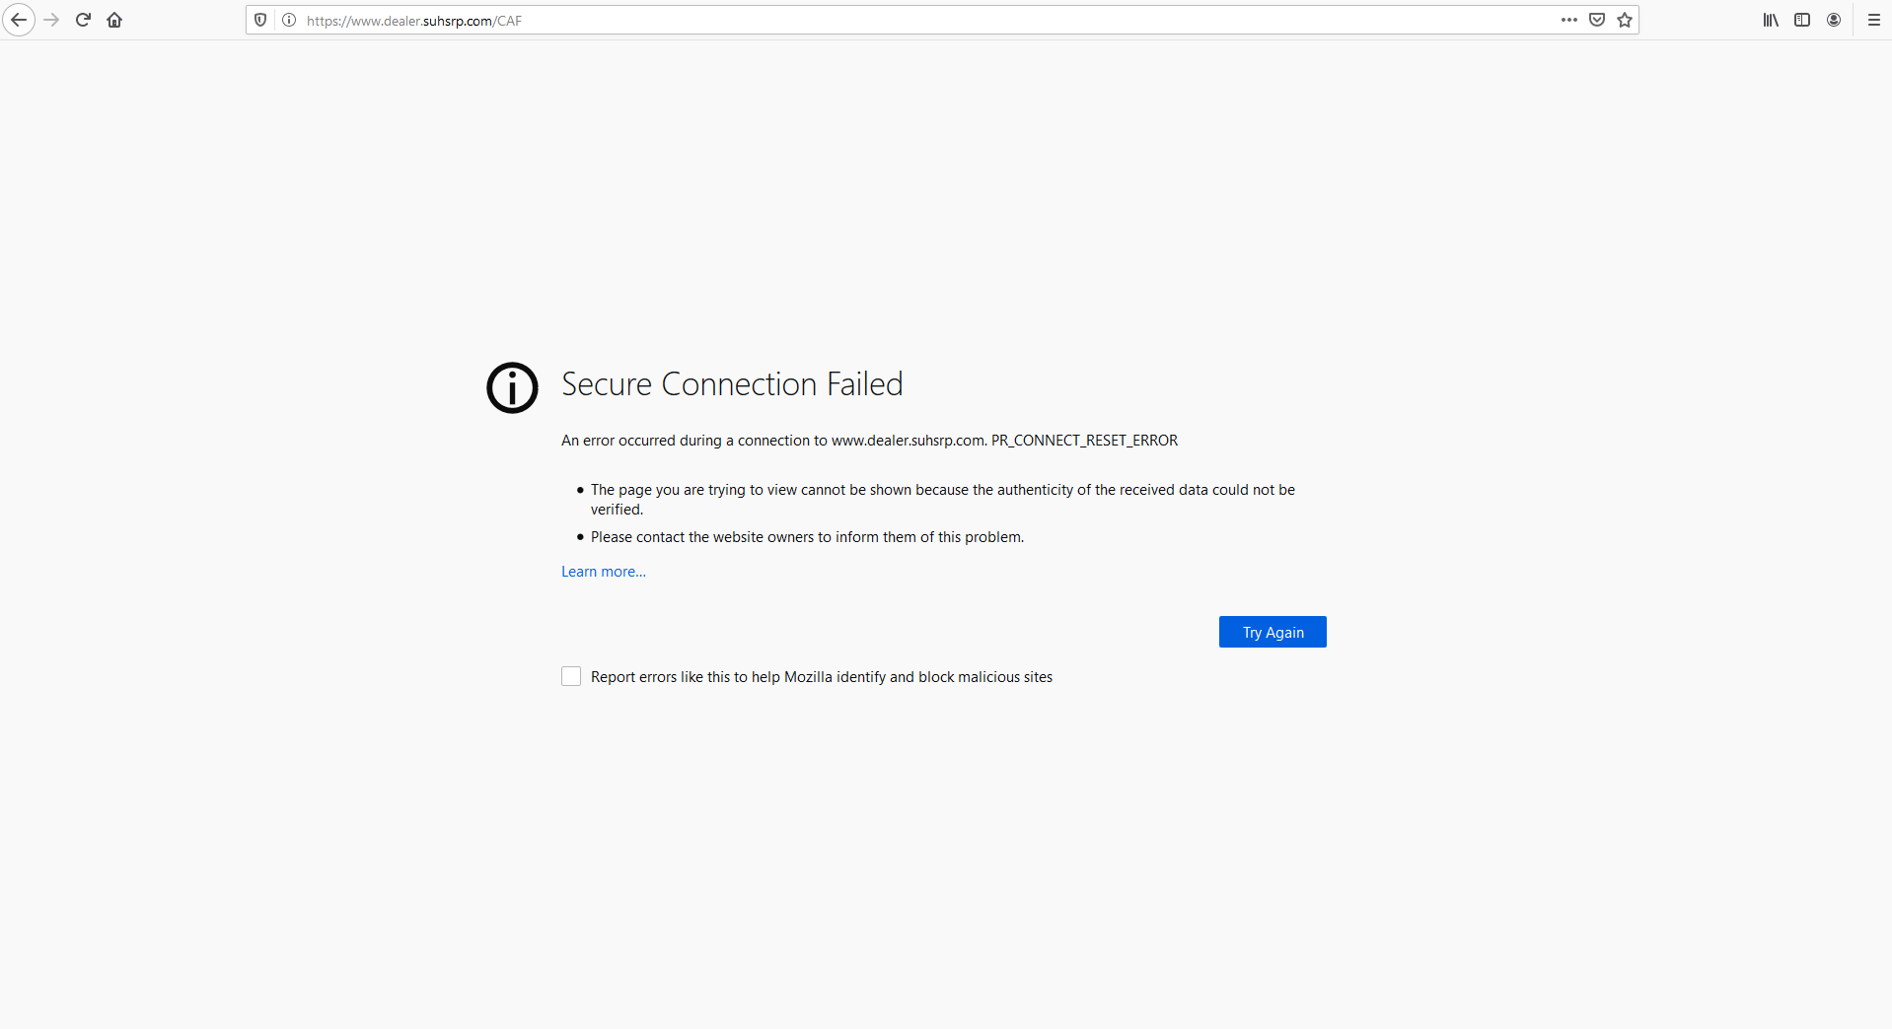
Task: Open the Learn more link
Action: click(x=603, y=571)
